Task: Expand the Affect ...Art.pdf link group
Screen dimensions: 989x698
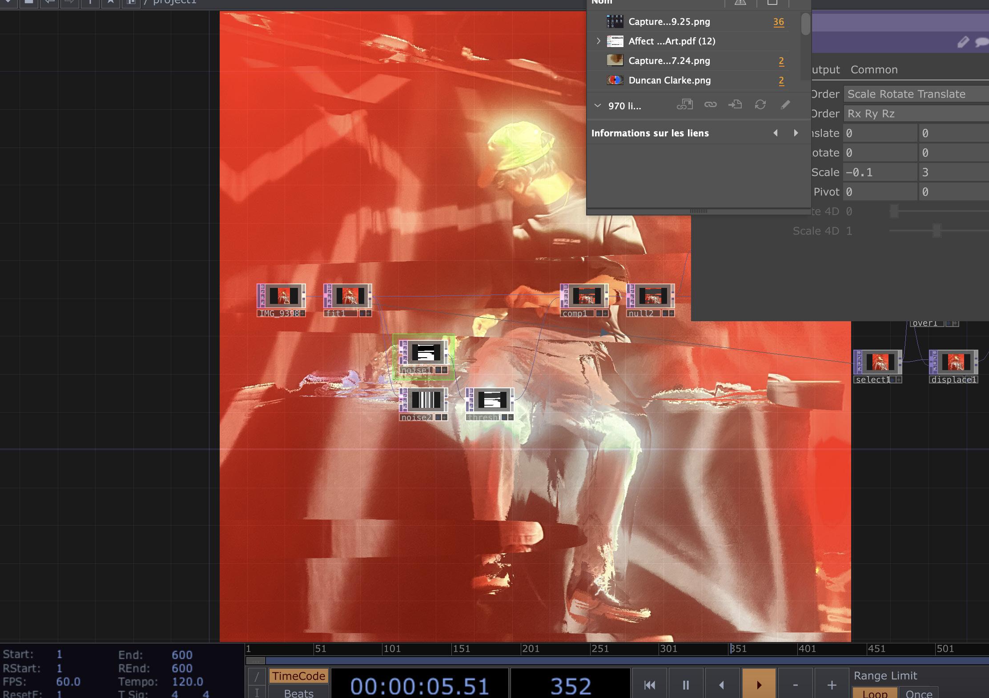Action: (599, 41)
